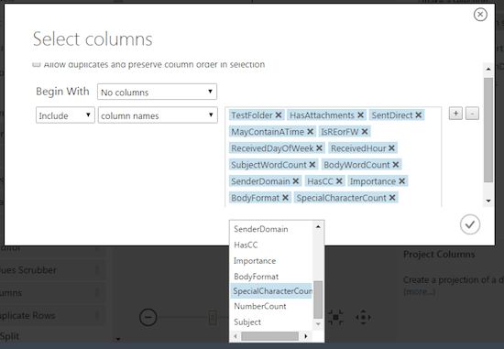
Task: Remove the ReceivedDayOfWeek column tag
Action: 319,148
